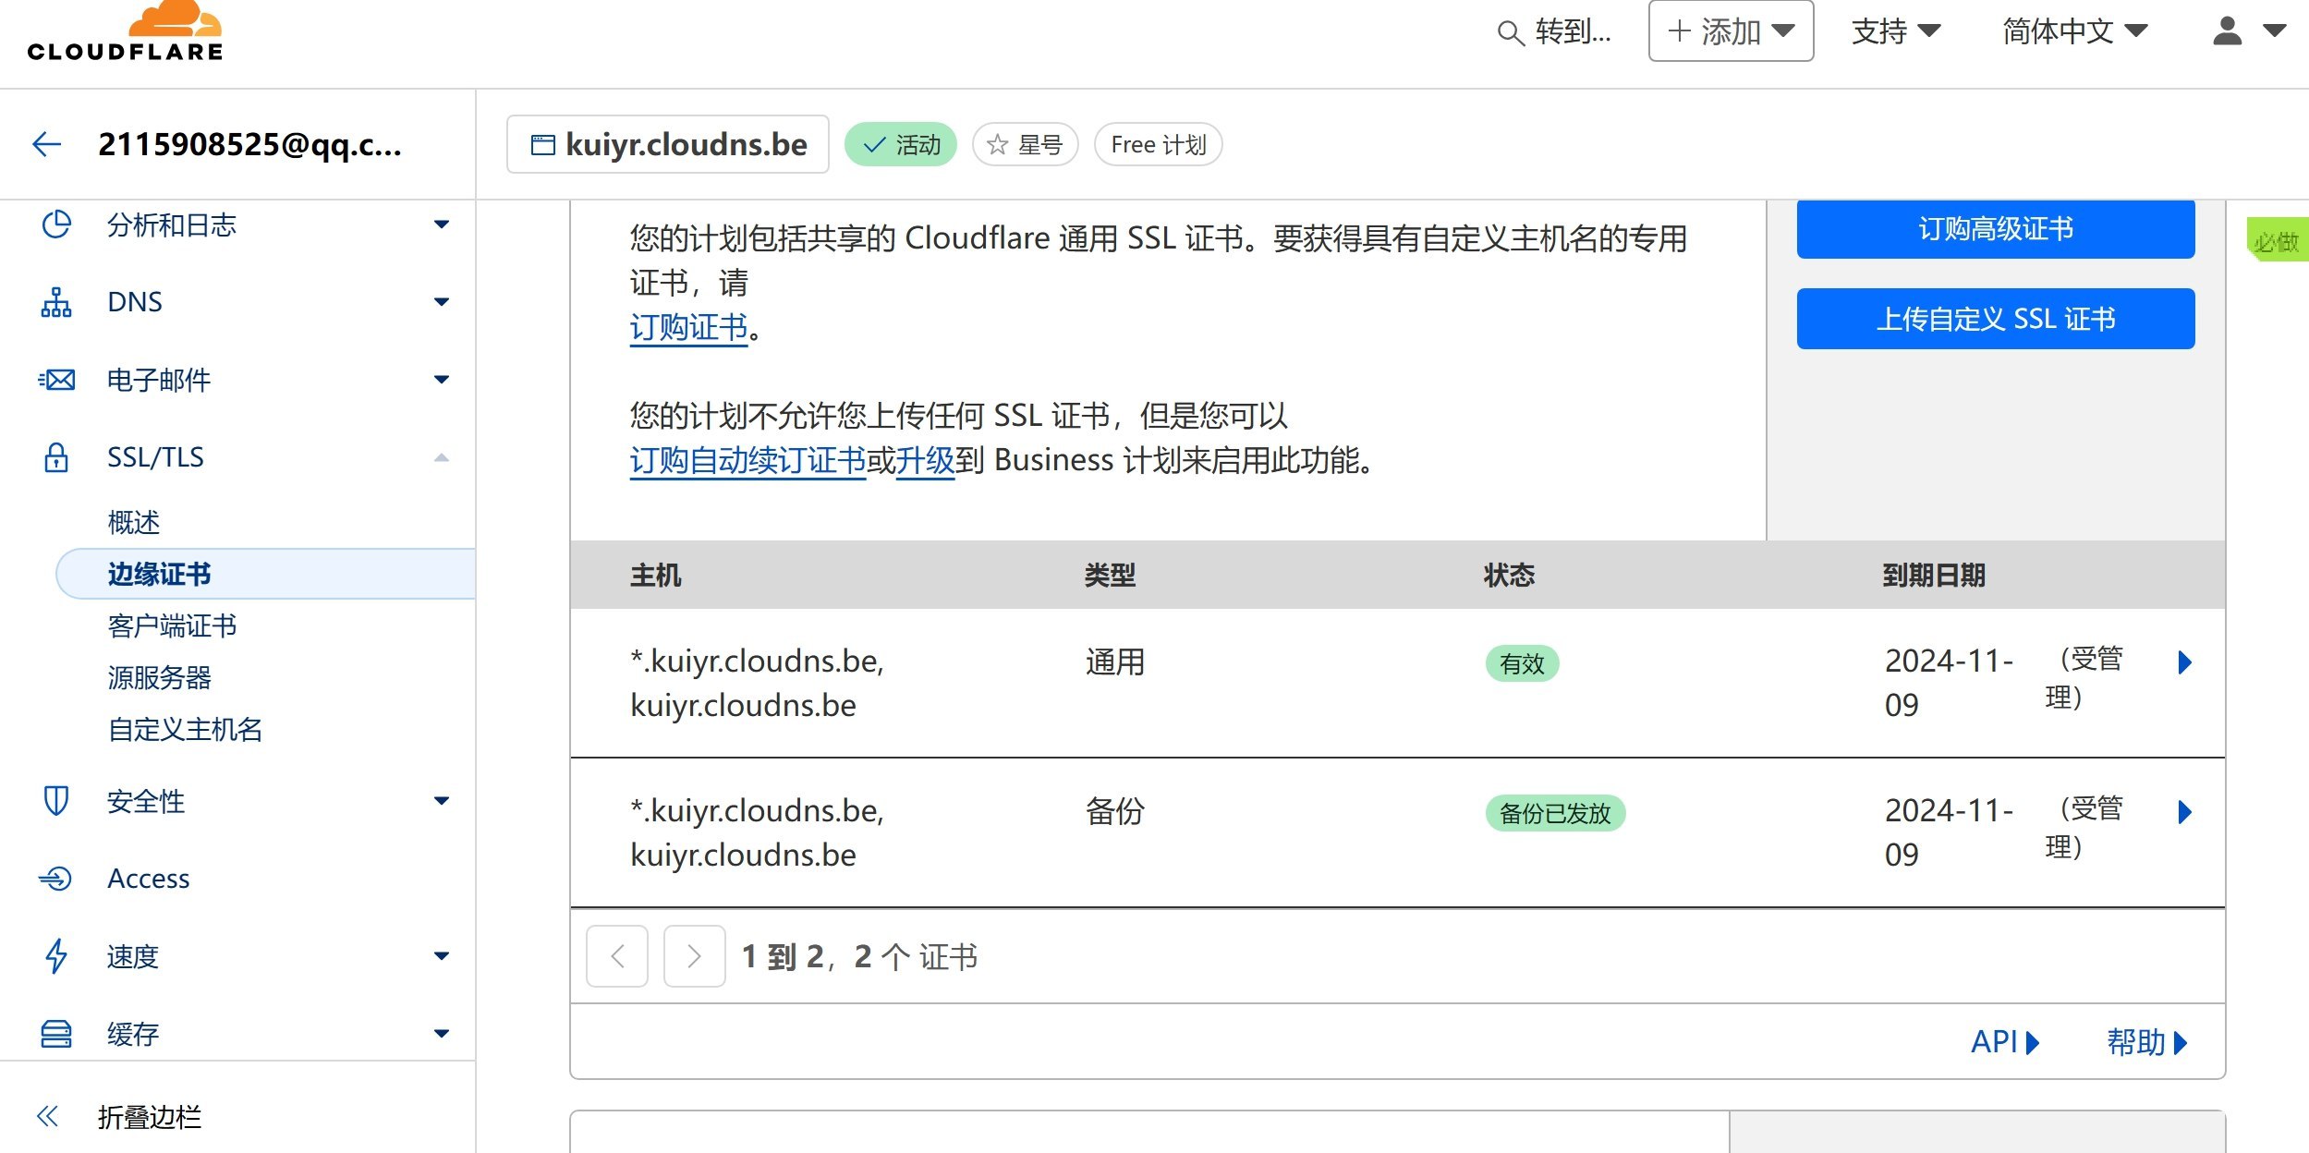The width and height of the screenshot is (2309, 1153).
Task: Open the Simplified Chinese language dropdown
Action: 2073,31
